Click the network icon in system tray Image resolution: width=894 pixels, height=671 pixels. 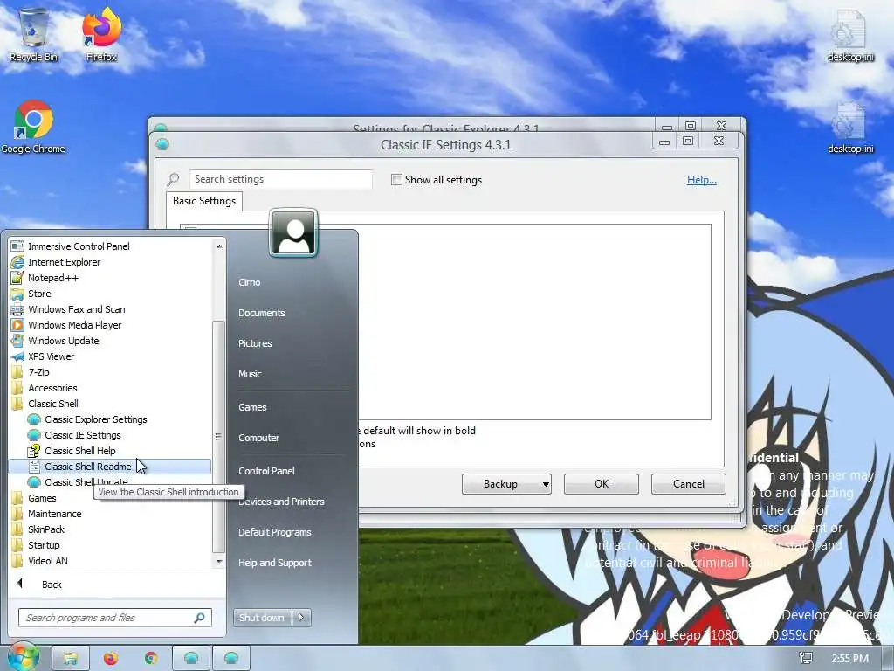tap(806, 658)
